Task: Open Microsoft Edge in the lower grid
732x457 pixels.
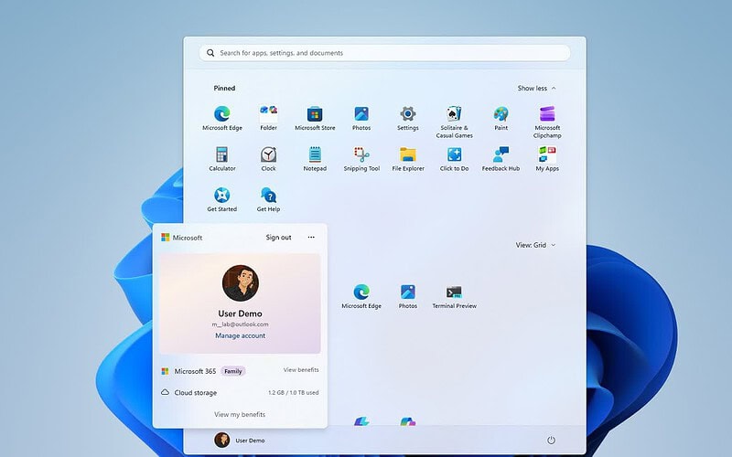Action: coord(361,296)
